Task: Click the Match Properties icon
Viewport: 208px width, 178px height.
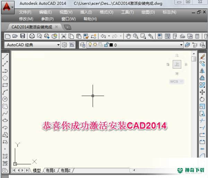Action: (86, 36)
